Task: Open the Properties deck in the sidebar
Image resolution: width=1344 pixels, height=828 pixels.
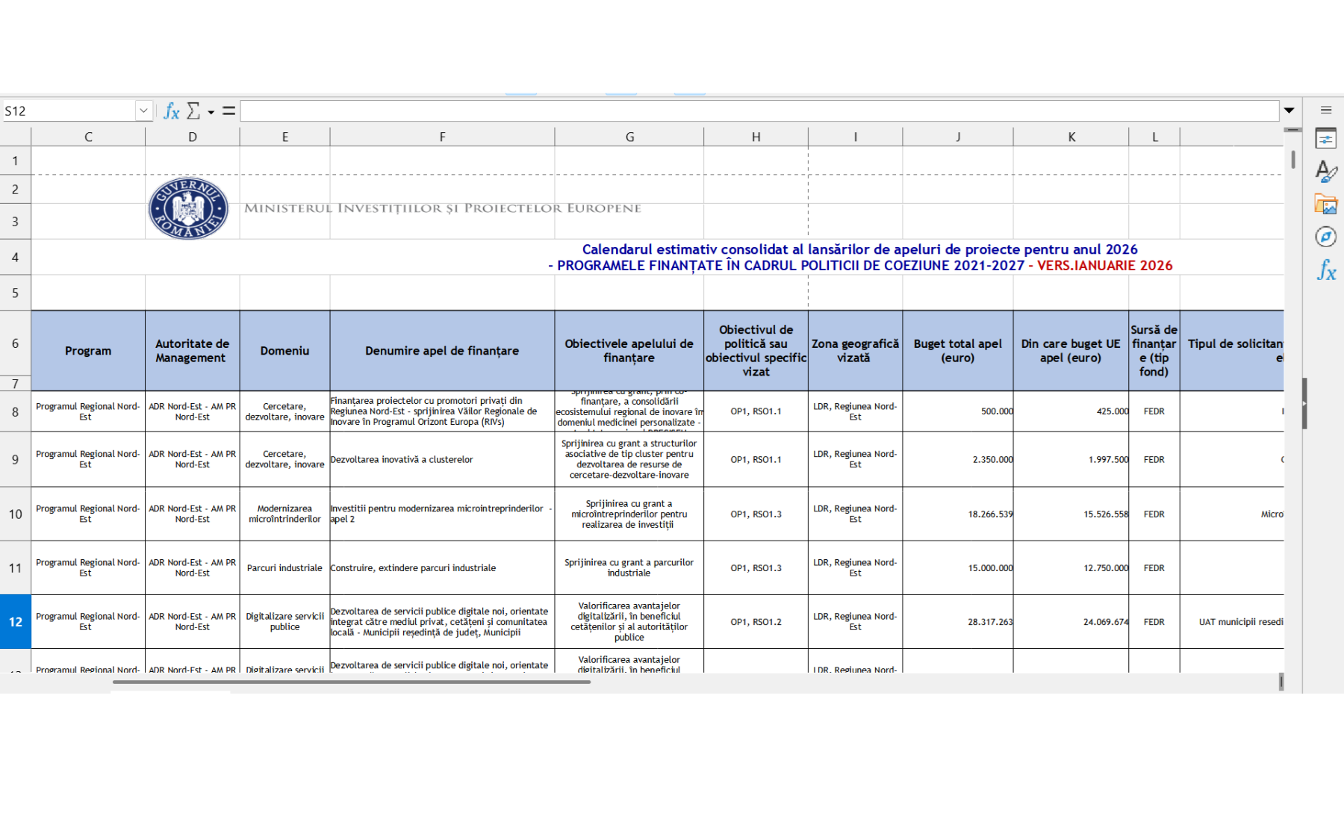Action: [1325, 138]
